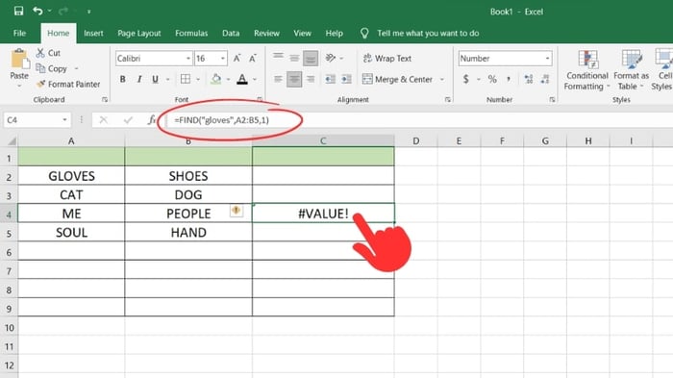Toggle bold formatting
Viewport: 673px width, 378px height.
point(123,79)
